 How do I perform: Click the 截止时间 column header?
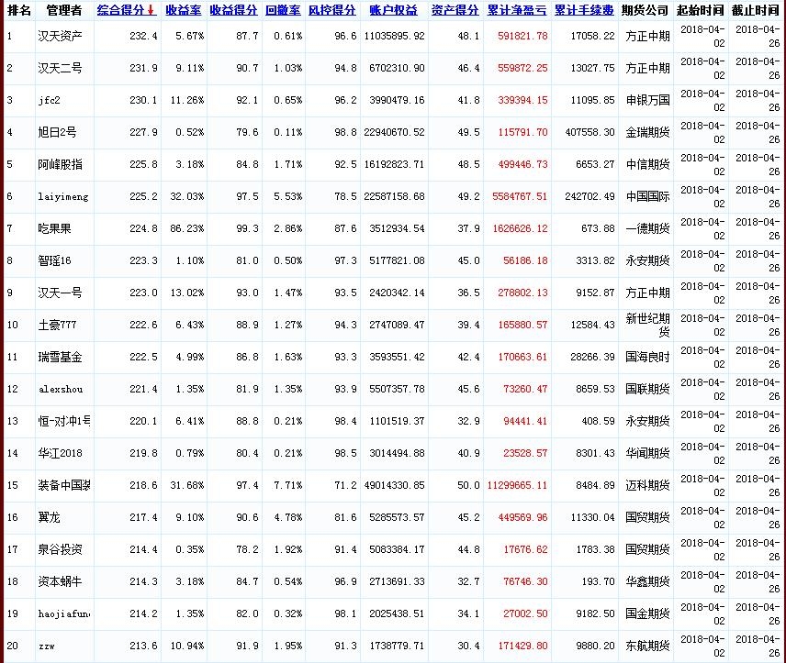(x=756, y=10)
